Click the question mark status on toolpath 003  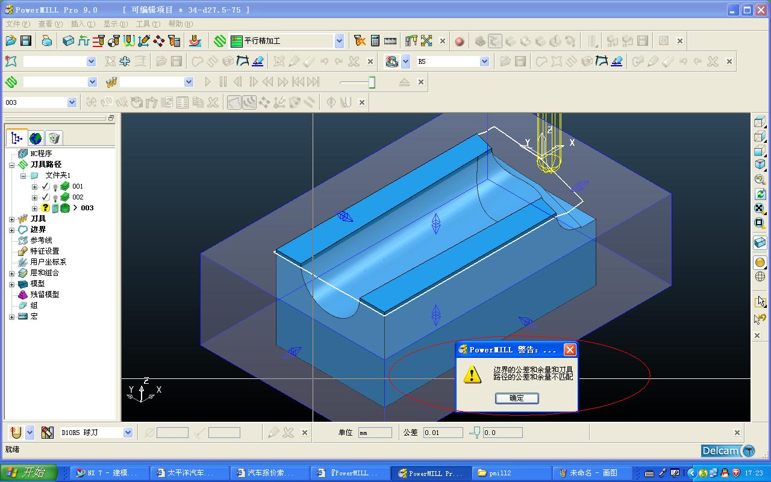[45, 208]
